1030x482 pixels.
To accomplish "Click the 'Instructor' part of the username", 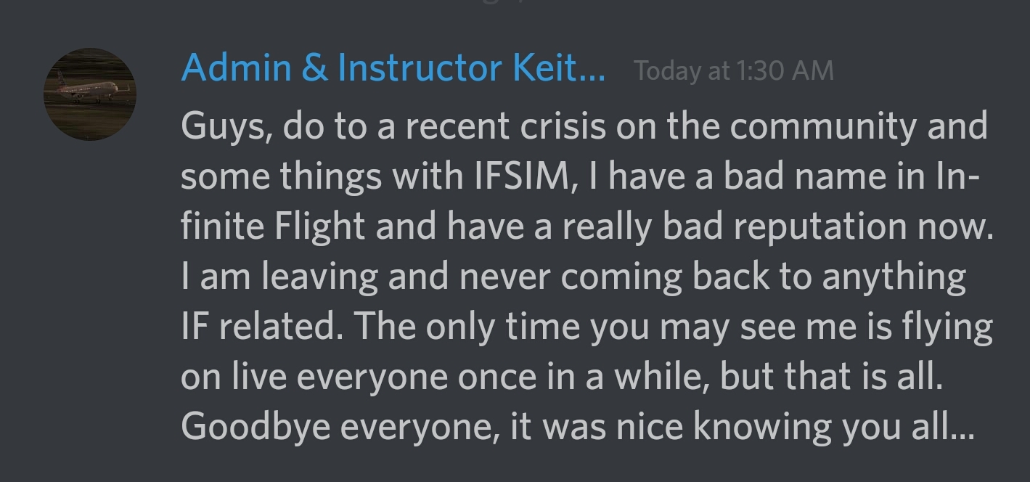I will pos(420,69).
